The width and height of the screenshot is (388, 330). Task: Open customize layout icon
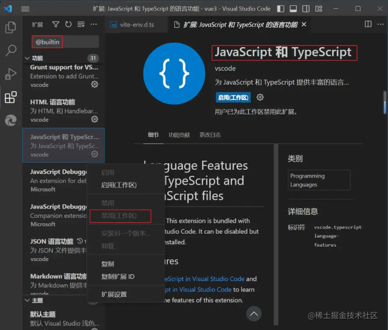click(x=319, y=9)
